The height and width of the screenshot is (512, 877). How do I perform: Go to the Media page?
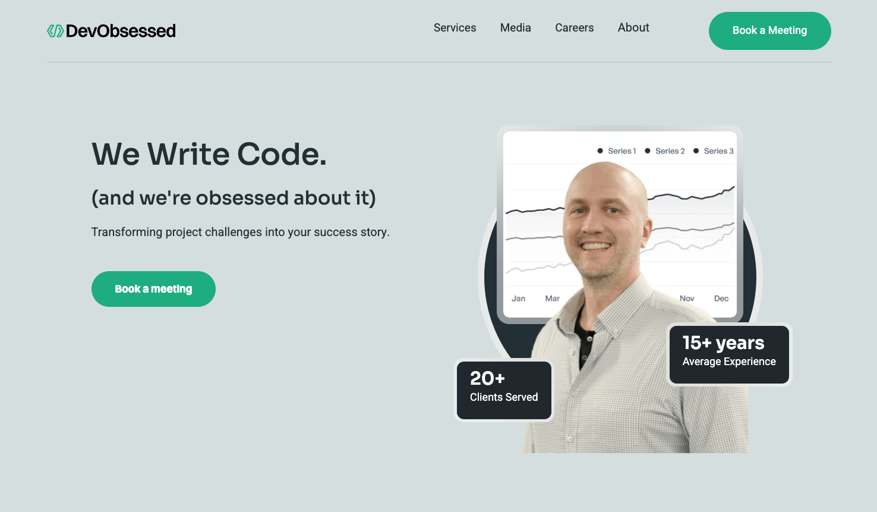click(x=516, y=28)
